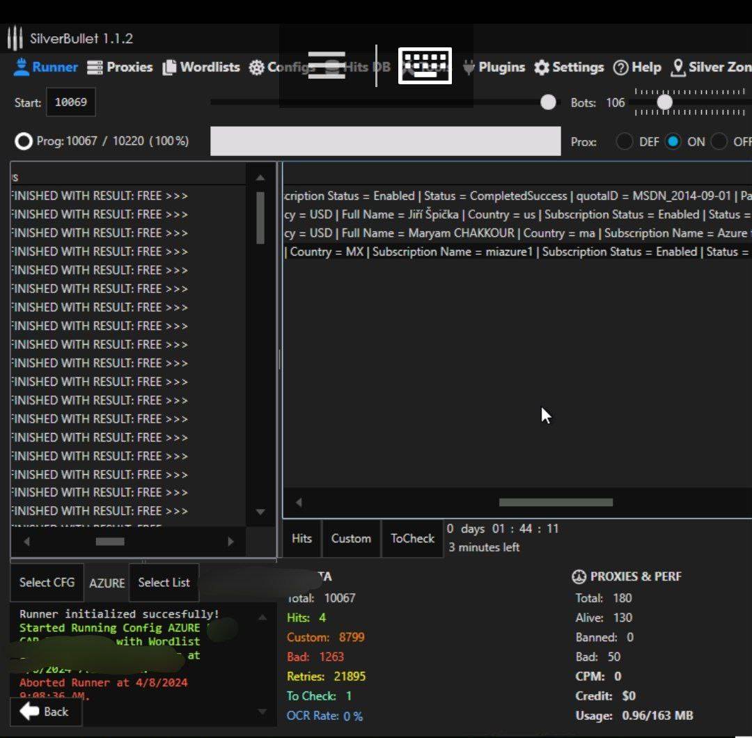The image size is (752, 738).
Task: Select the DEF proxy radio button
Action: [x=625, y=141]
